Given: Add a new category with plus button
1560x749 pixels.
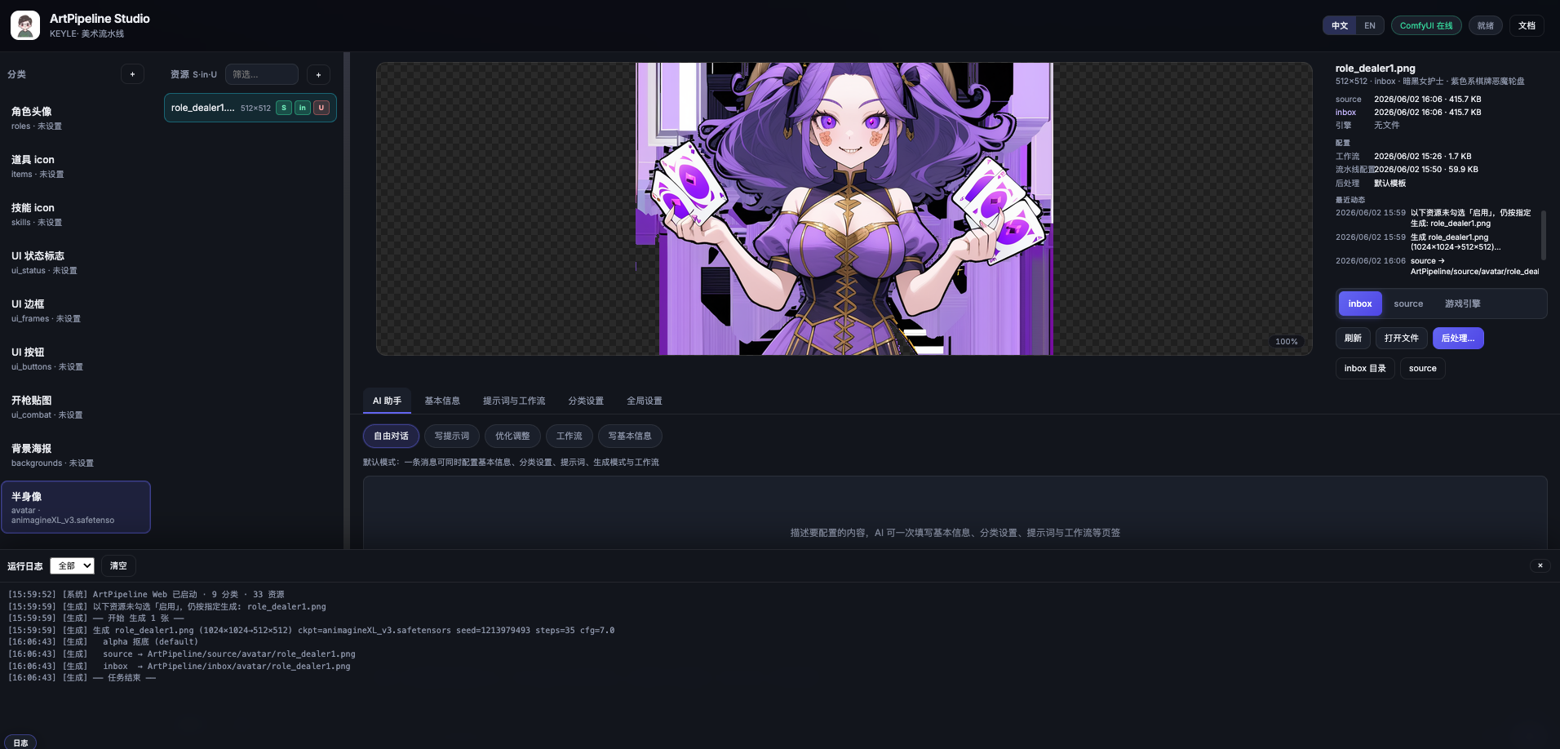Looking at the screenshot, I should [132, 74].
